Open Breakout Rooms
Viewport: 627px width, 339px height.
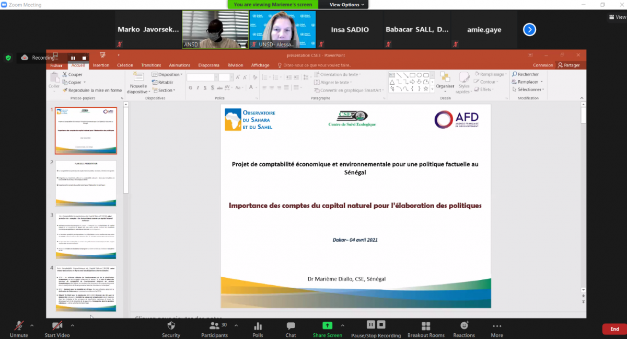click(426, 325)
